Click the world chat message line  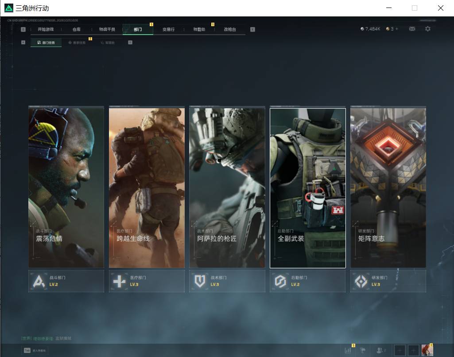tap(47, 338)
